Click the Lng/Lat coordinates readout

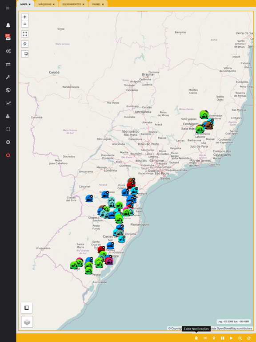coord(234,321)
